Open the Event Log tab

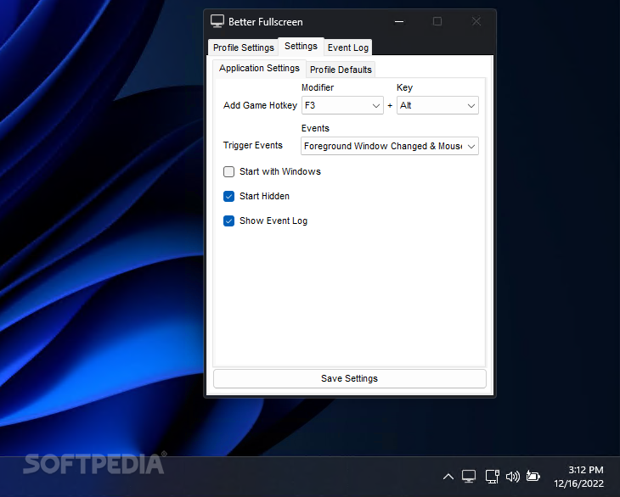[x=348, y=47]
